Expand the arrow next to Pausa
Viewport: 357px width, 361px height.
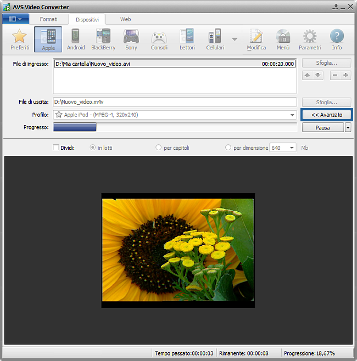pyautogui.click(x=348, y=127)
